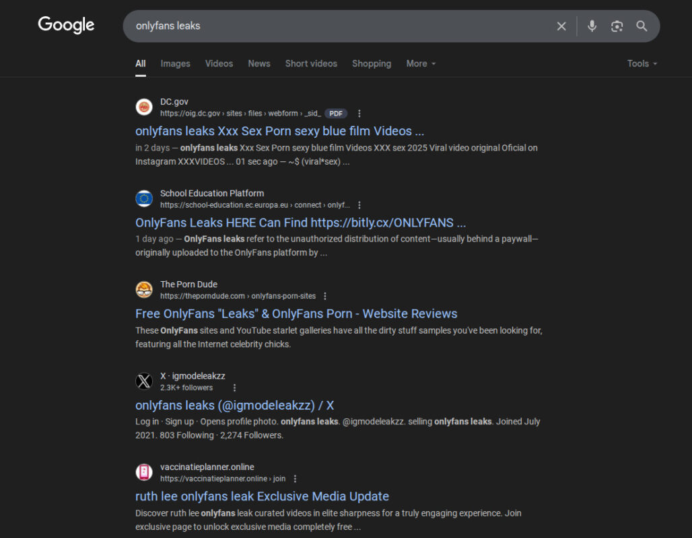Open 'ruth lee onlyfans leak Exclusive Media' link

[262, 496]
